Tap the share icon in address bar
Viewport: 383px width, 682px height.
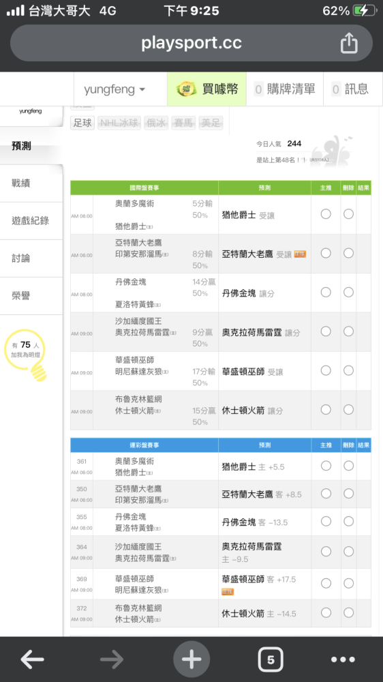(x=349, y=42)
